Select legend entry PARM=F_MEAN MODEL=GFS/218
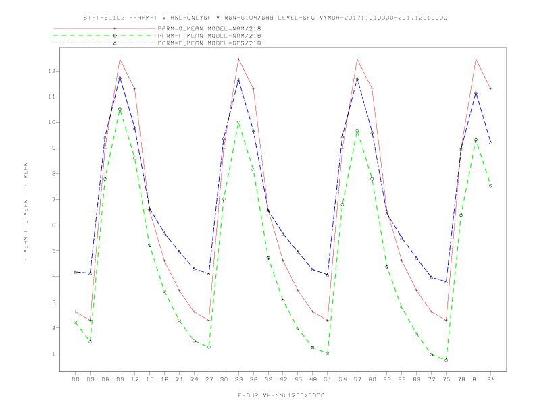 coord(209,43)
